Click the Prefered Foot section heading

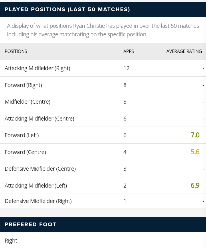30,225
